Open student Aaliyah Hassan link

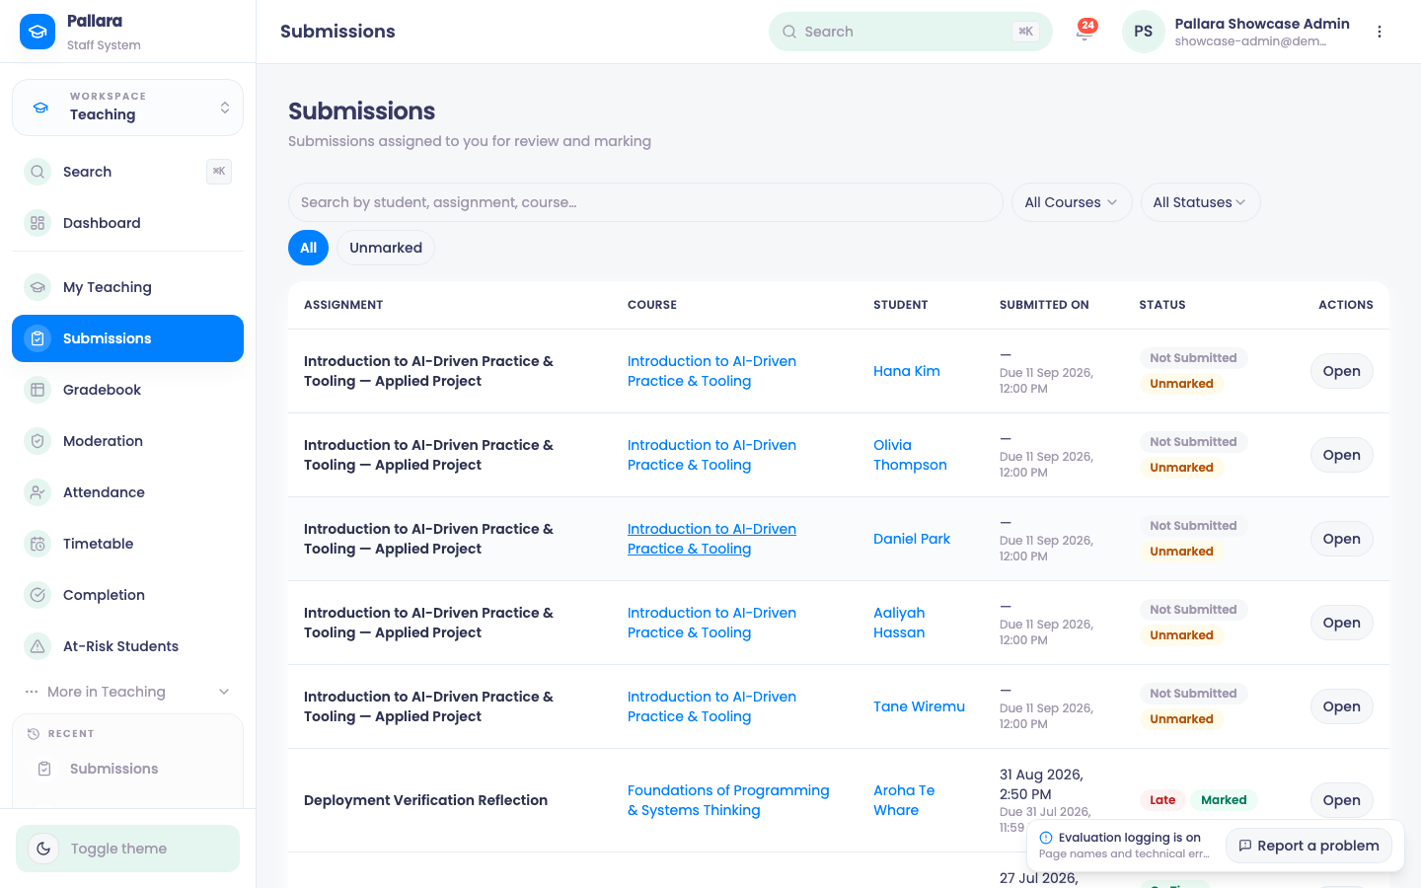coord(899,623)
